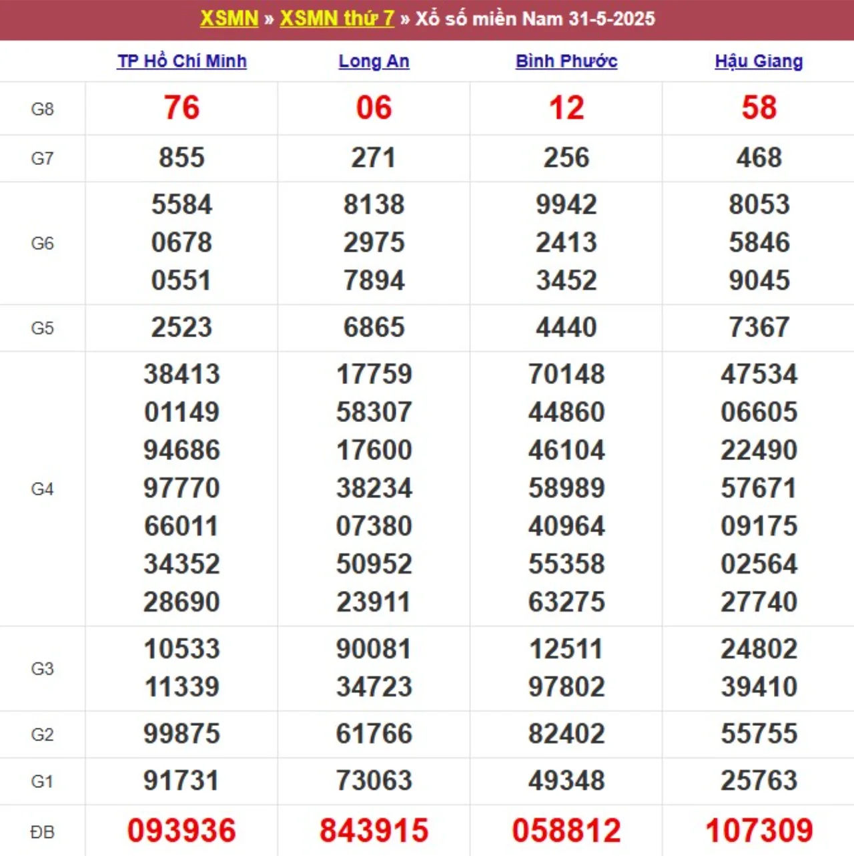Click special prize number 107309

coord(759,831)
